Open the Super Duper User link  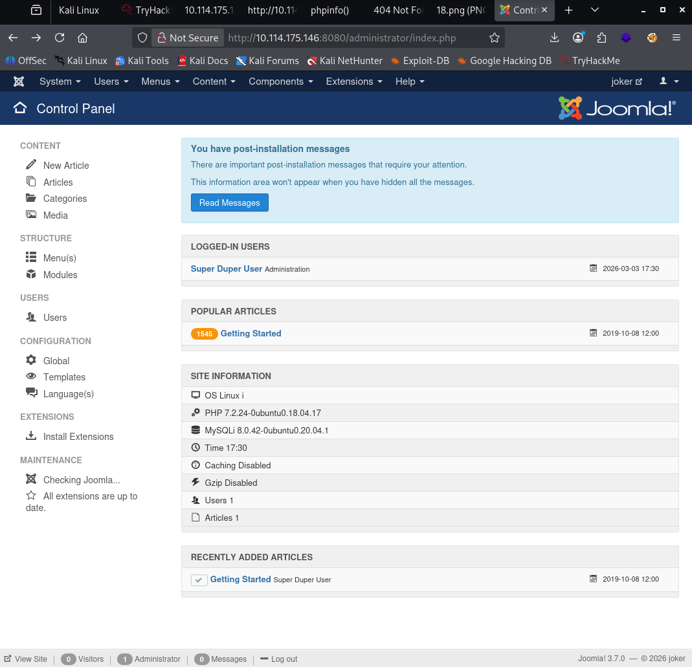(226, 268)
